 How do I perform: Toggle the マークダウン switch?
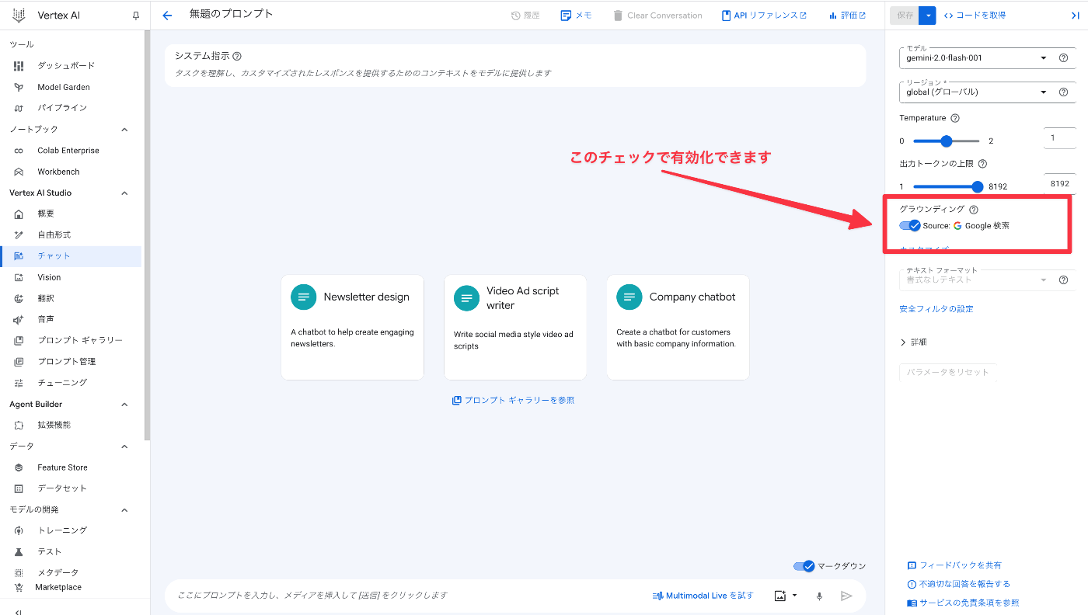coord(804,566)
